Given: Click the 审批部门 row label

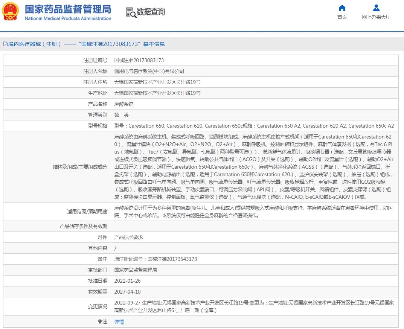Looking at the screenshot, I should point(98,270).
